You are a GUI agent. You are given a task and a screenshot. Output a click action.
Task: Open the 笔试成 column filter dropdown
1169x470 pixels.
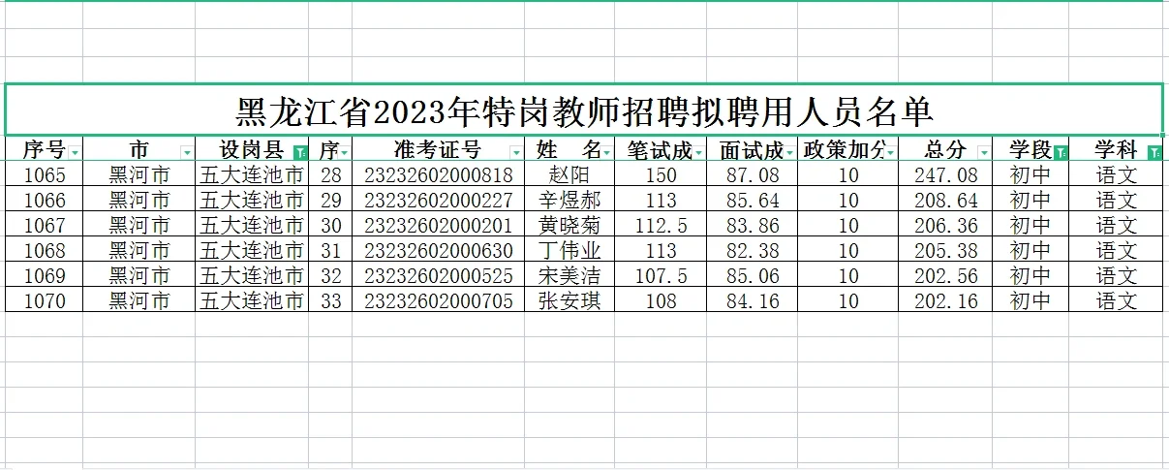pos(698,152)
